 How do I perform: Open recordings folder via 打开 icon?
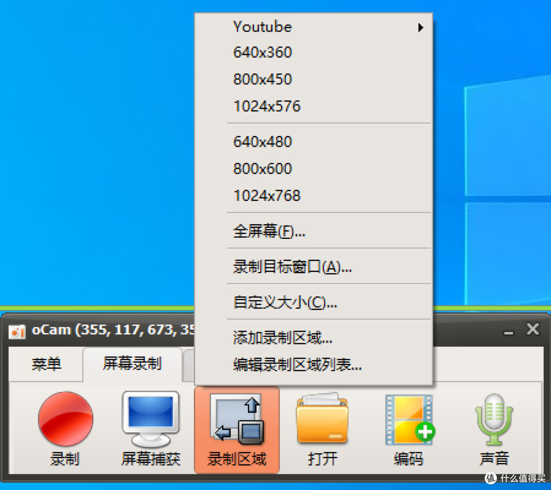tap(322, 419)
